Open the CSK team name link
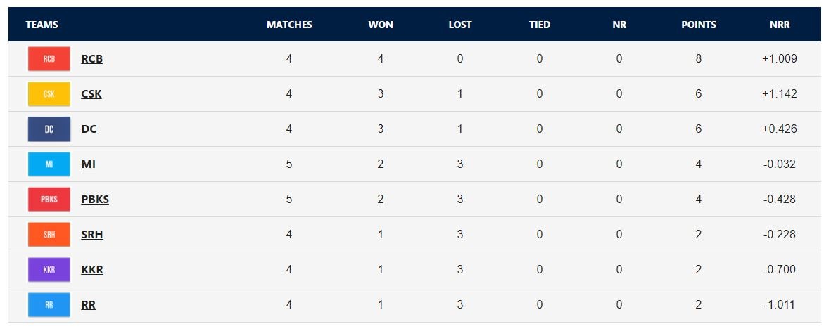The image size is (831, 331). pos(91,94)
